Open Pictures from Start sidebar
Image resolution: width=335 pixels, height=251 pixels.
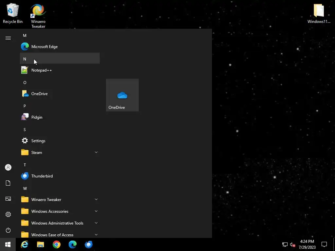click(x=8, y=199)
